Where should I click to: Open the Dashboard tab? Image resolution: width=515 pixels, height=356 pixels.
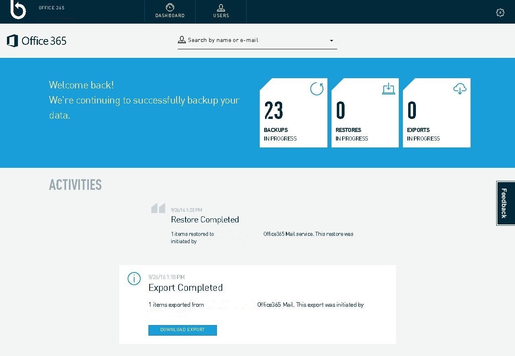170,11
